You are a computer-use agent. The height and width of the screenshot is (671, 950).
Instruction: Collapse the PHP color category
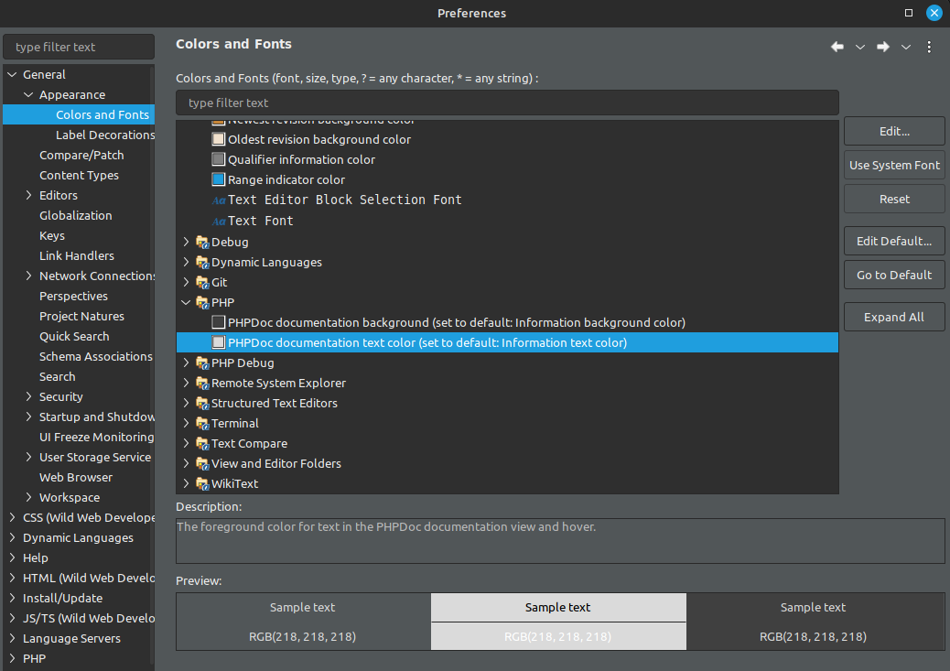coord(186,302)
